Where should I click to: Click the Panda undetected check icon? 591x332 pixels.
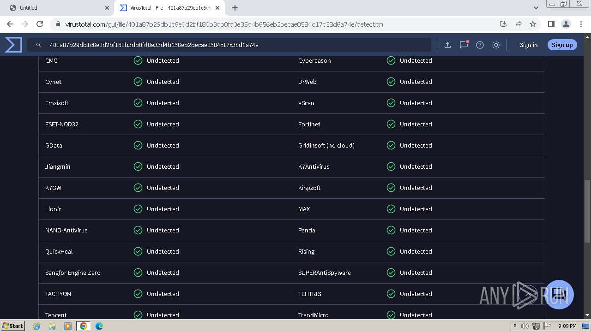click(x=391, y=230)
